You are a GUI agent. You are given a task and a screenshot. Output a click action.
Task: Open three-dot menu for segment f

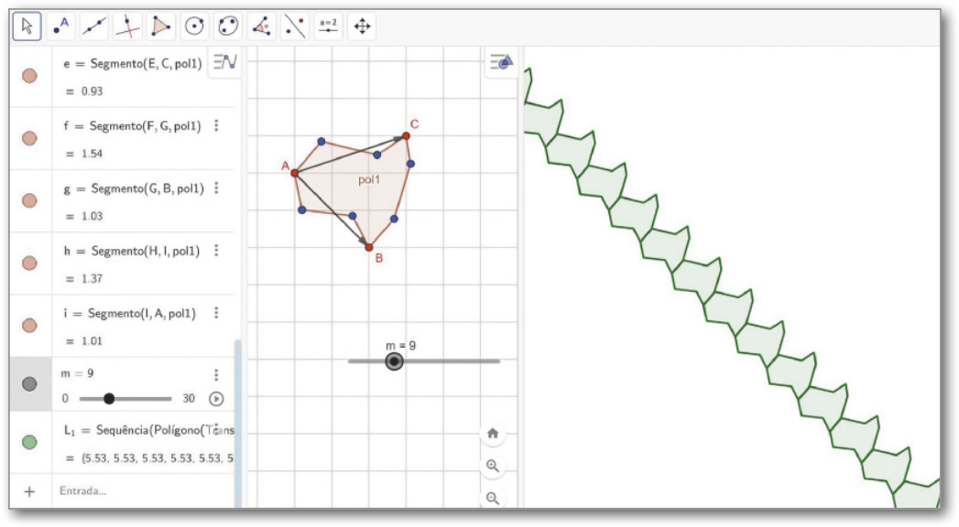coord(216,125)
